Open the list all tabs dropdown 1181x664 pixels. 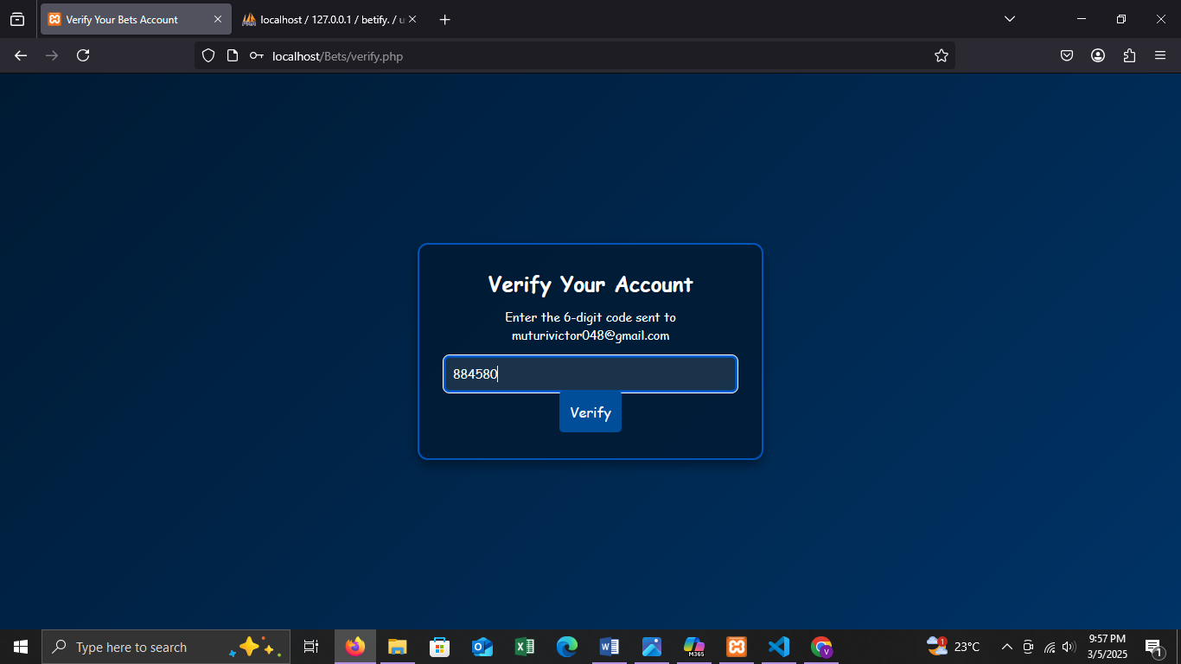[x=1009, y=19]
